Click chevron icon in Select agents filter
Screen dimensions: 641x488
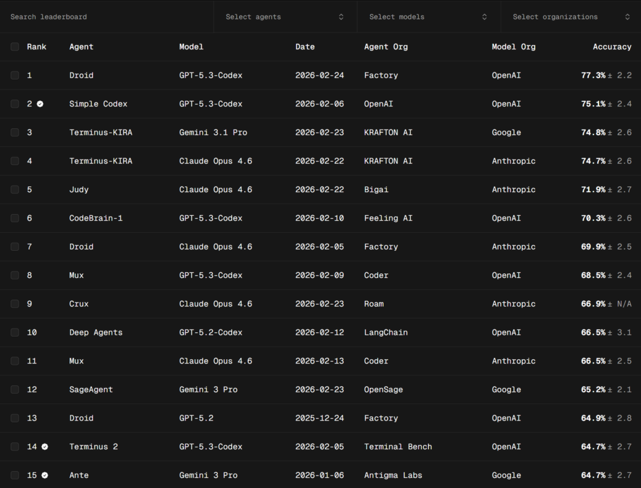[341, 17]
